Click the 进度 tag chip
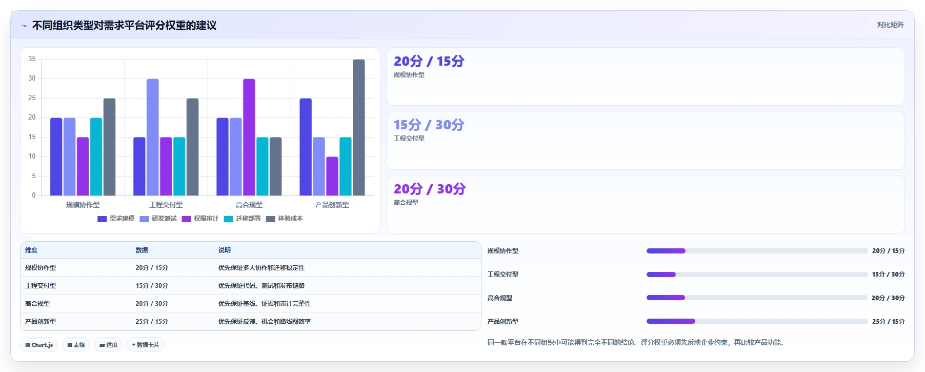Image resolution: width=925 pixels, height=372 pixels. point(108,345)
